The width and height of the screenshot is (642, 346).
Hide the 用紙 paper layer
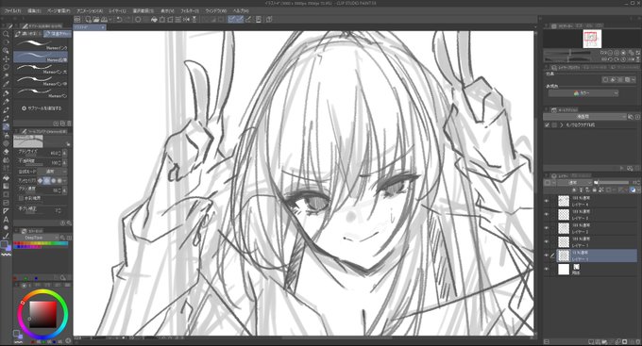(547, 269)
